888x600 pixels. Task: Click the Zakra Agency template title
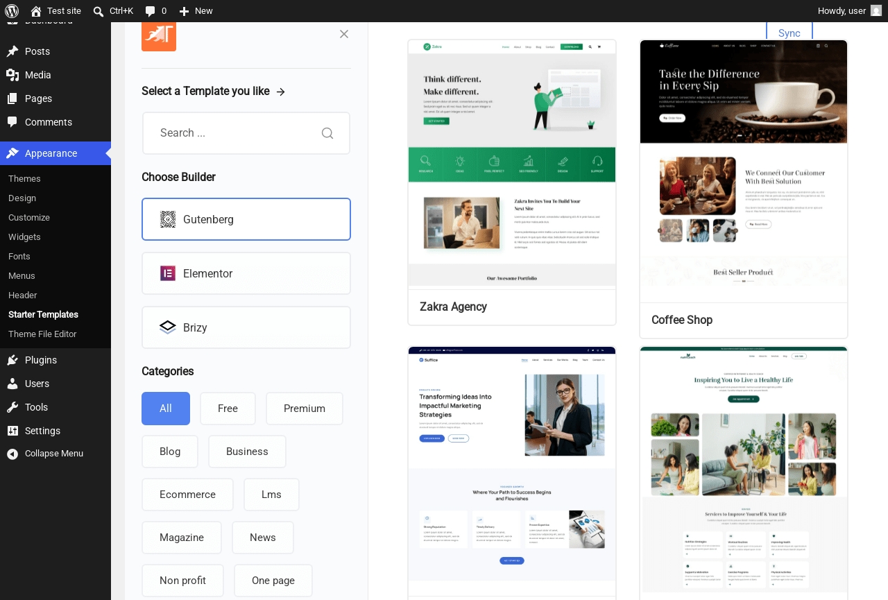coord(454,307)
